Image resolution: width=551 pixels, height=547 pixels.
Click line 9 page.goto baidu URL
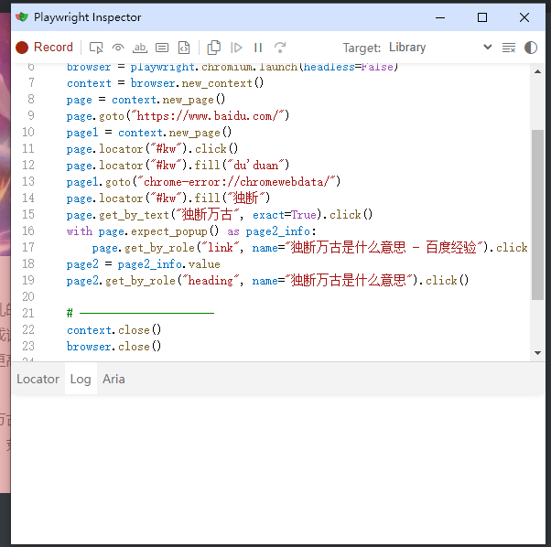click(x=178, y=116)
